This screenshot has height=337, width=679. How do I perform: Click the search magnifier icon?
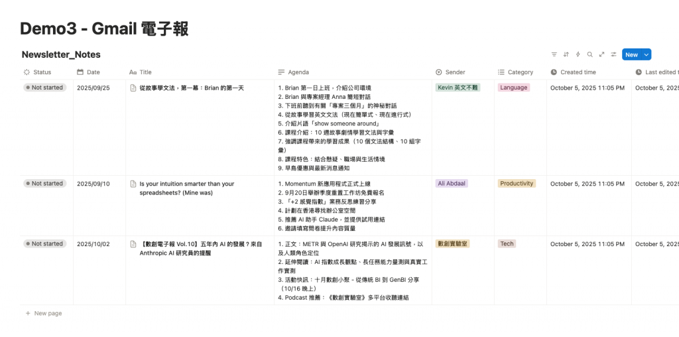(589, 54)
